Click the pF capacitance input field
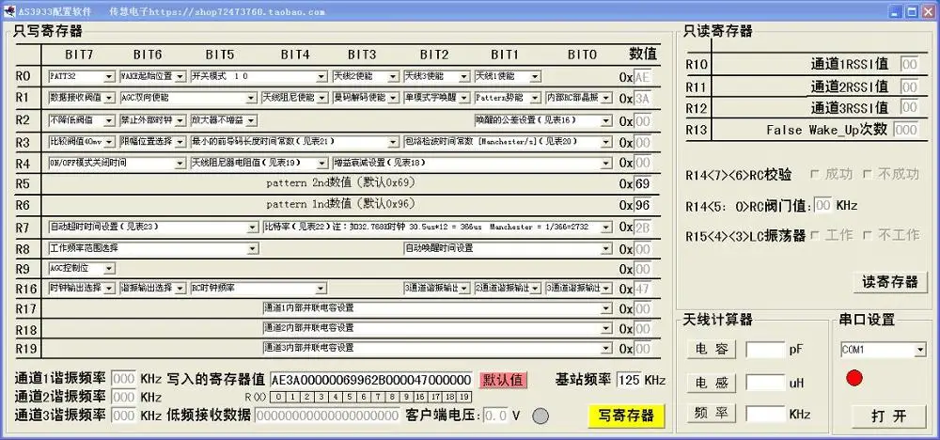 [x=765, y=350]
